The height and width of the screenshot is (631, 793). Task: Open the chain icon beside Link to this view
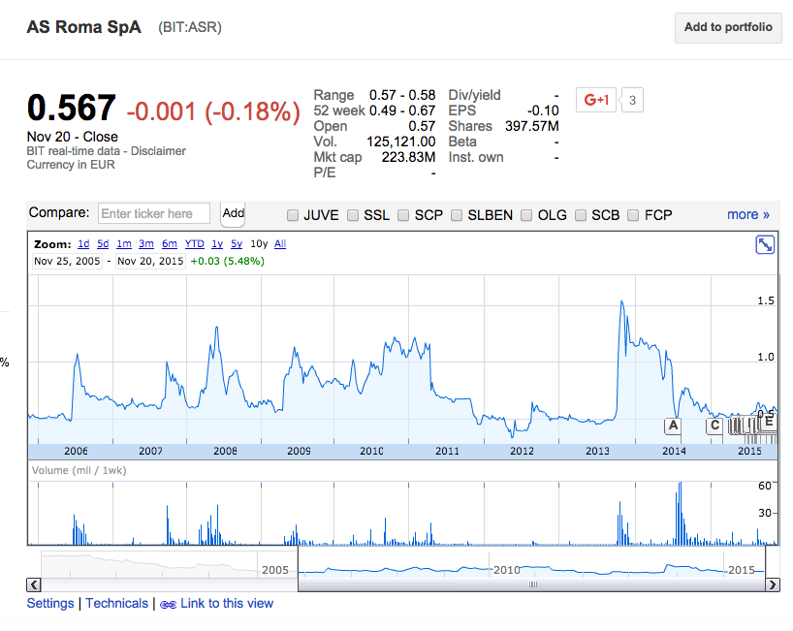168,604
